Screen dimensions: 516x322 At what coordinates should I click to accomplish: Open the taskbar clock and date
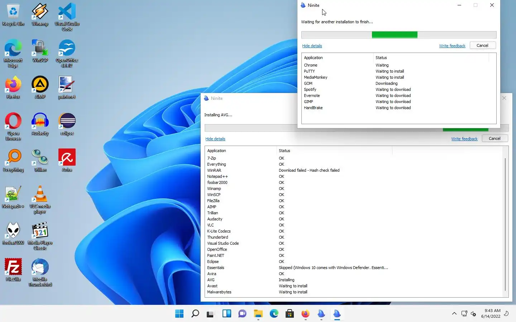pyautogui.click(x=491, y=313)
